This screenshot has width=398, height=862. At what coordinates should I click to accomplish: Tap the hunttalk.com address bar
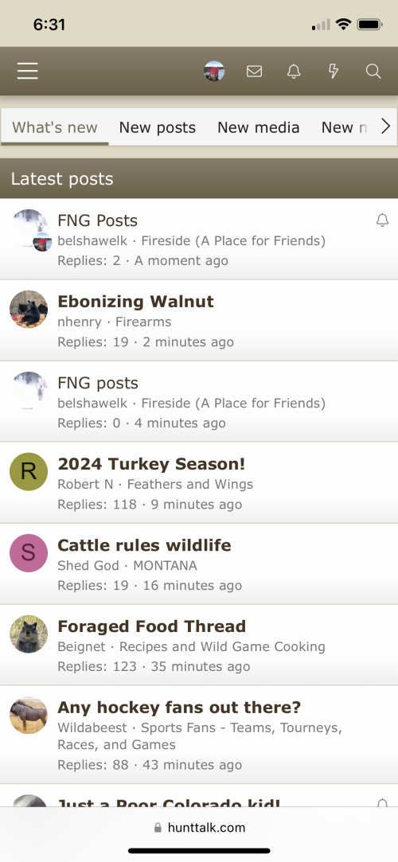pyautogui.click(x=199, y=827)
